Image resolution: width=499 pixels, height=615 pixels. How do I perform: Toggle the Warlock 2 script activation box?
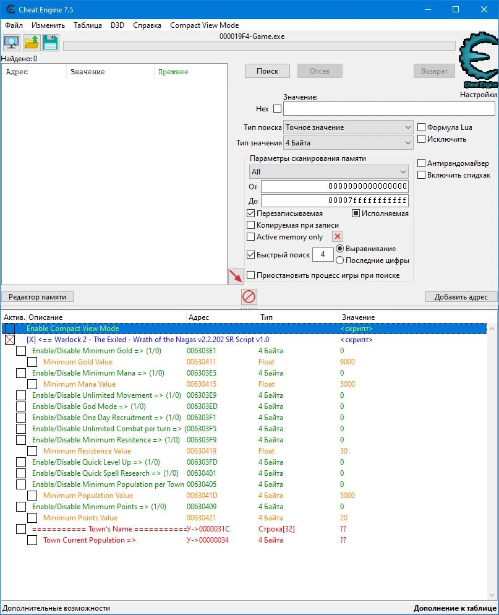click(10, 340)
